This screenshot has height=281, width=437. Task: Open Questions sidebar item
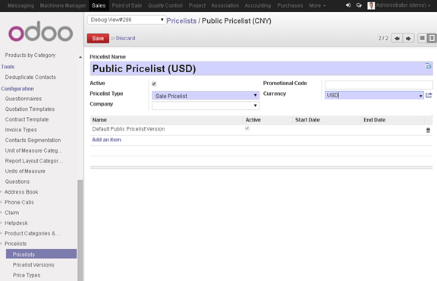[17, 182]
